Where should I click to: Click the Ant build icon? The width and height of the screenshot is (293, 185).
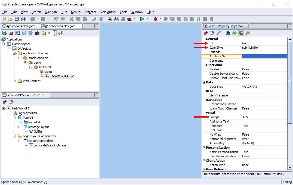click(x=129, y=19)
